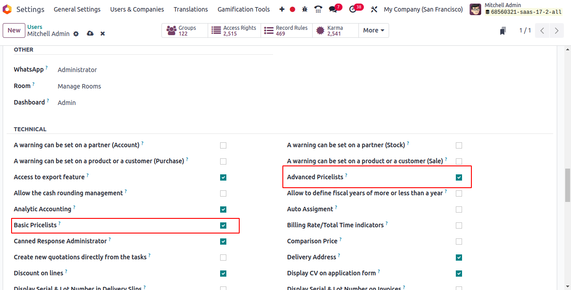This screenshot has width=571, height=290.
Task: Open the Users & Companies menu
Action: coord(137,9)
